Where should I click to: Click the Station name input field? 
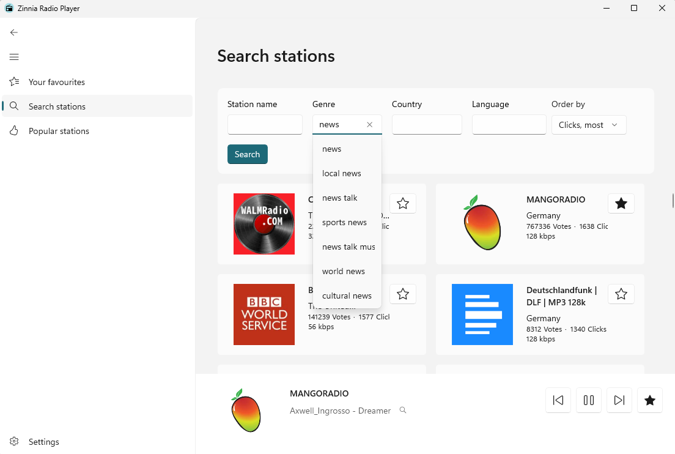(265, 125)
